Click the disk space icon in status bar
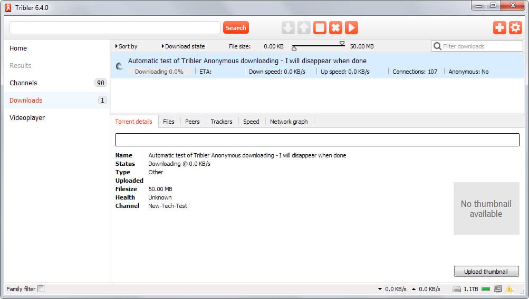This screenshot has width=529, height=299. 456,289
